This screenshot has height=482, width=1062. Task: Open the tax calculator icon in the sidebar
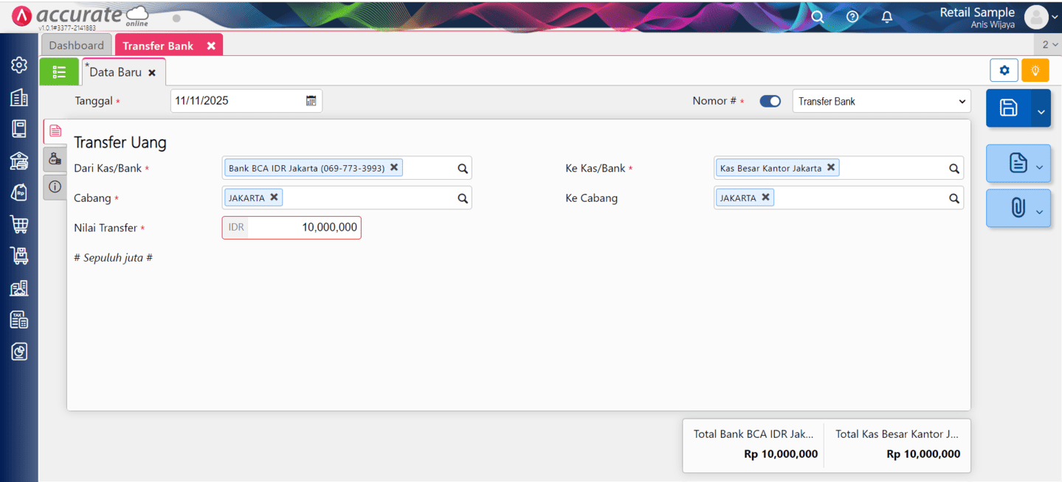click(18, 319)
